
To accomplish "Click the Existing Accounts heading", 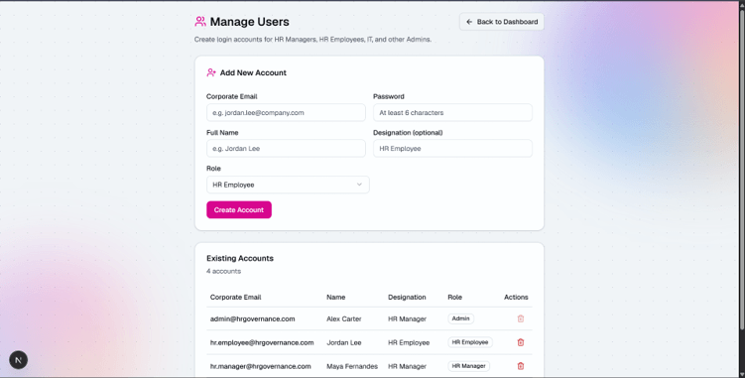I will [240, 258].
